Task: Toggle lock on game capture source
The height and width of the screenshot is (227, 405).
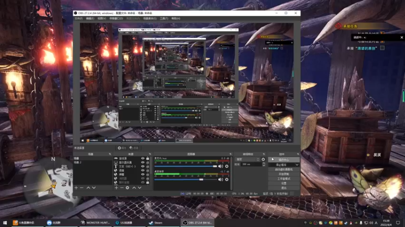Action: [147, 158]
